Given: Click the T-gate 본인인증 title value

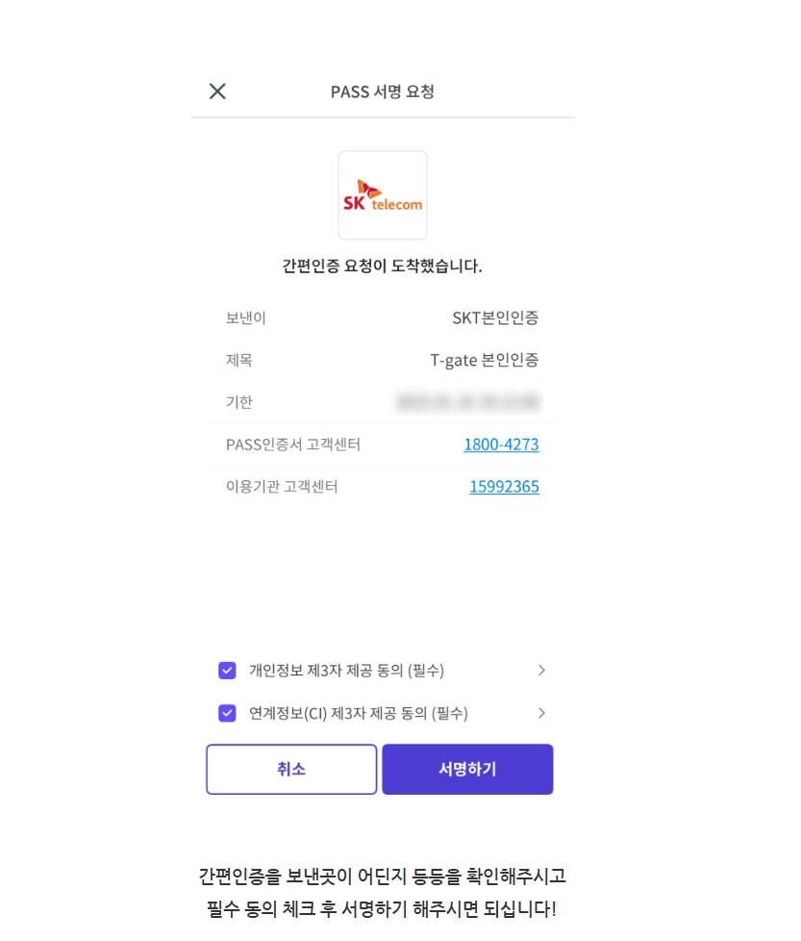Looking at the screenshot, I should (485, 360).
